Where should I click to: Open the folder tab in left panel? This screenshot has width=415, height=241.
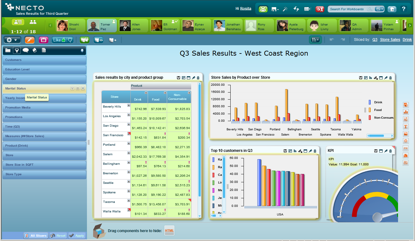click(x=8, y=50)
